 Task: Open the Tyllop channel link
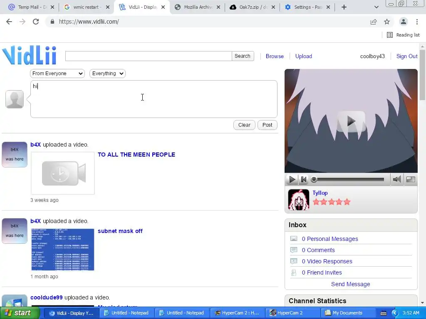(320, 193)
